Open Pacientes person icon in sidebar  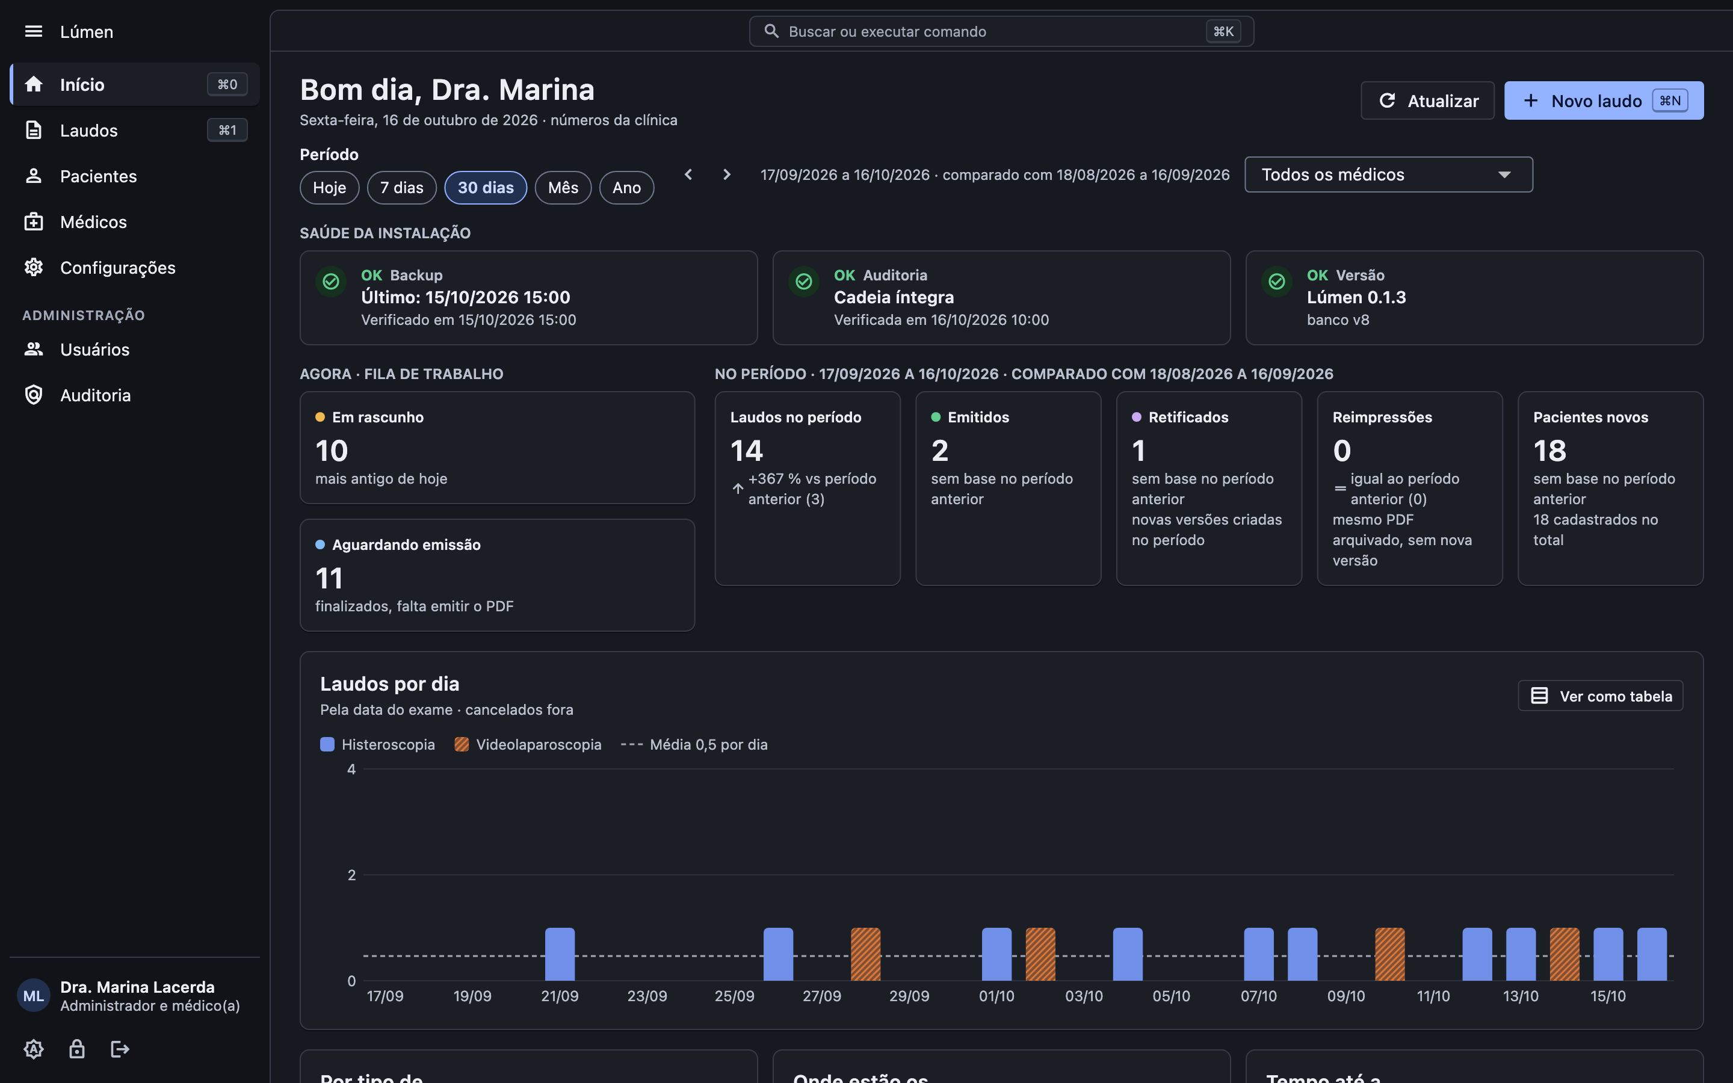[33, 176]
